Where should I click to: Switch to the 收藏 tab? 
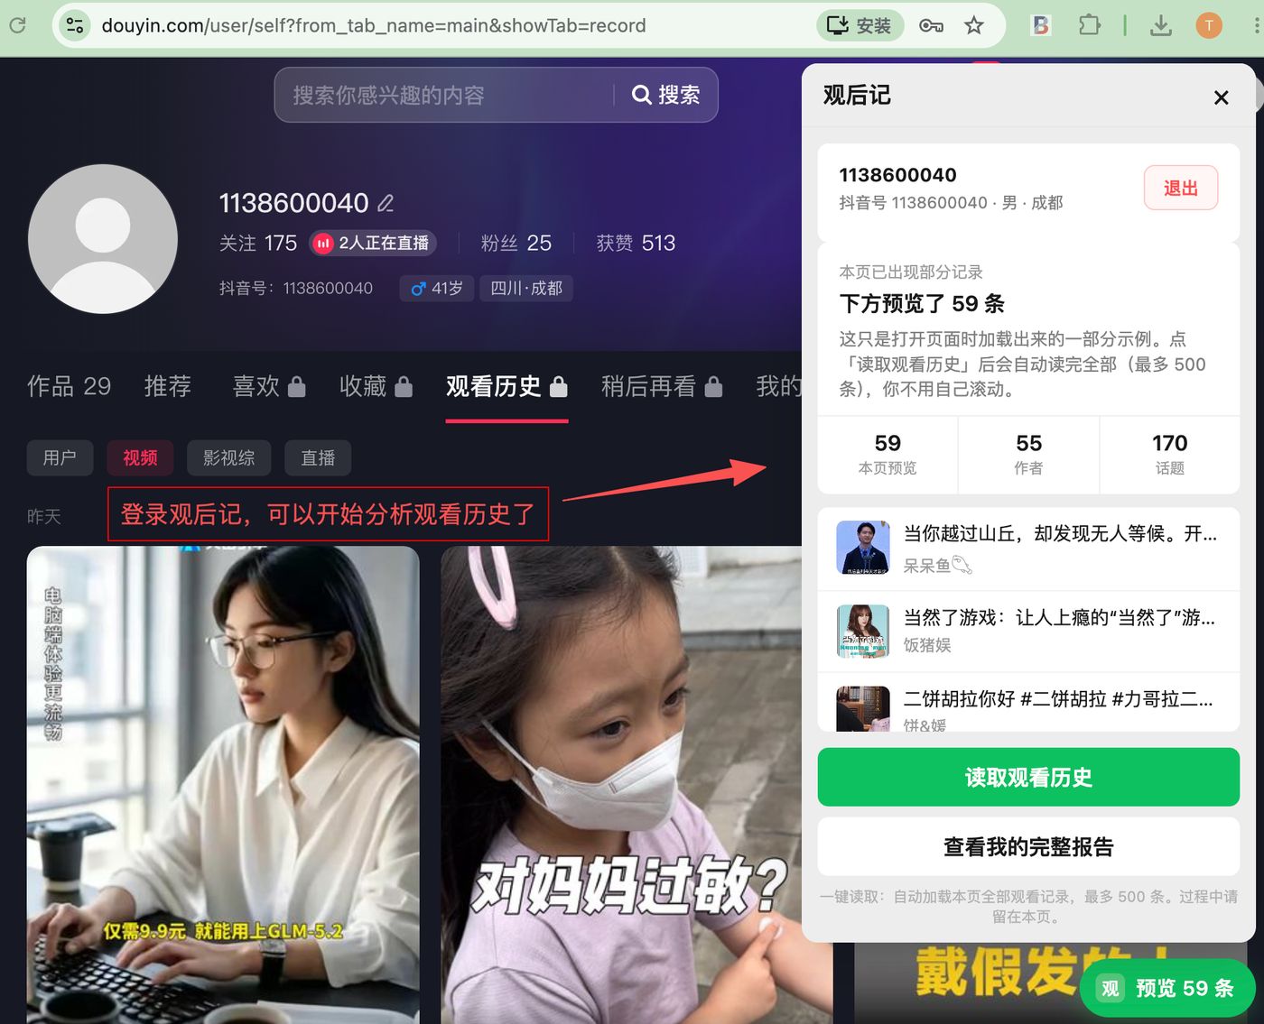tap(376, 386)
